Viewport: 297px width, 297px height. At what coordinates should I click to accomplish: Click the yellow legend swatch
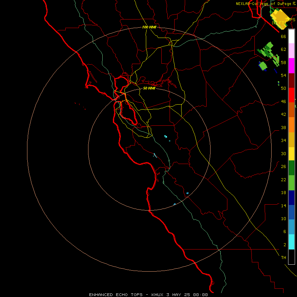click(291, 153)
